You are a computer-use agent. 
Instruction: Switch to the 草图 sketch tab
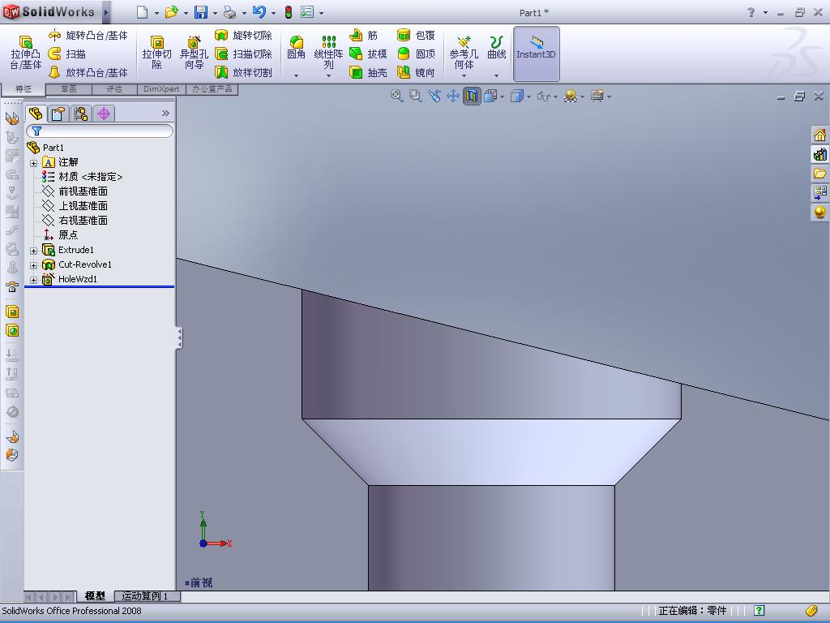pyautogui.click(x=69, y=89)
